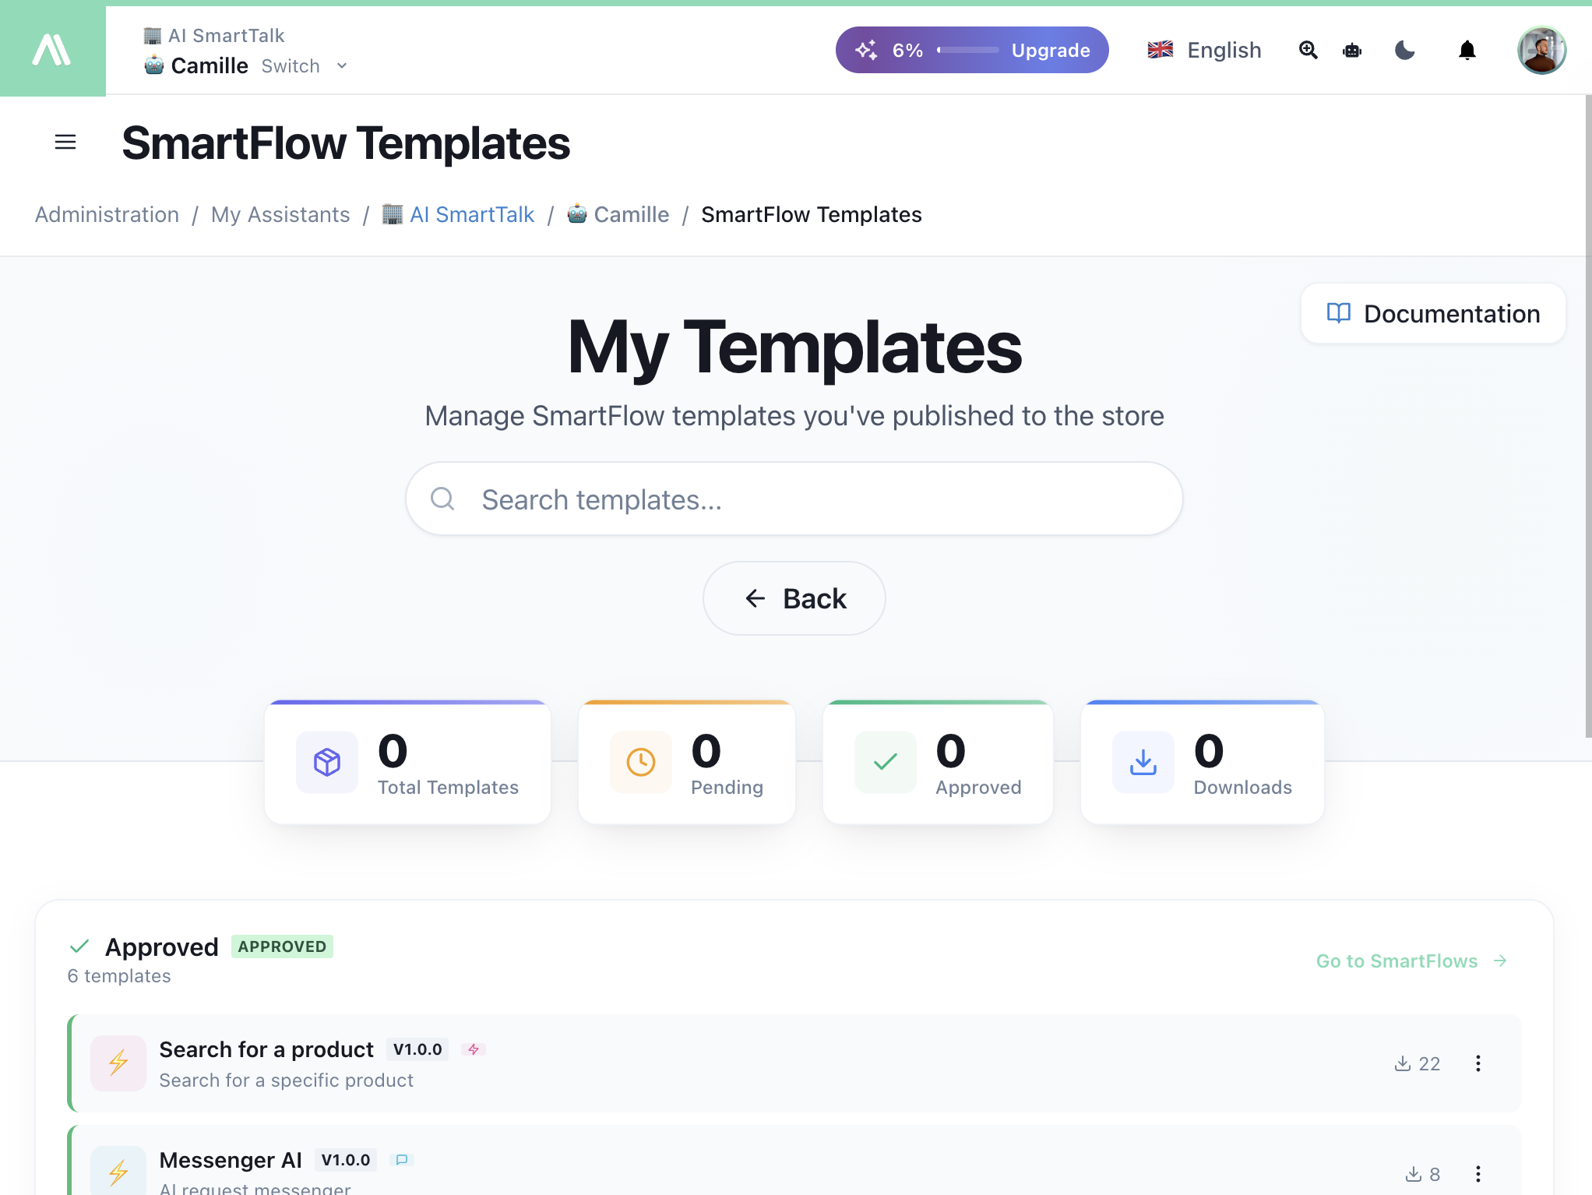Open user profile avatar

tap(1541, 51)
